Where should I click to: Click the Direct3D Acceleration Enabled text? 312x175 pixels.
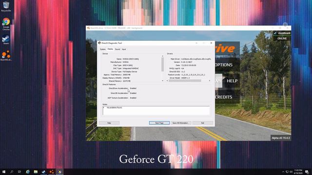click(x=133, y=93)
